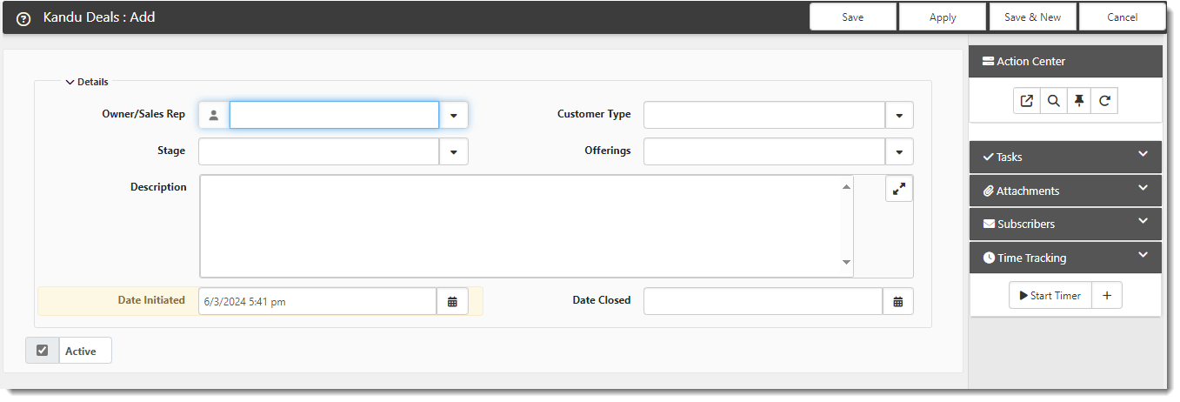Open the Stage dropdown arrow

click(454, 151)
